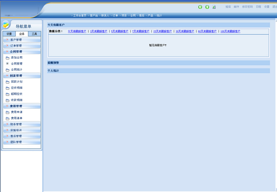Viewport: 277px width, 192px height.
Task: Click the green forward arrow icon
Action: pyautogui.click(x=207, y=7)
